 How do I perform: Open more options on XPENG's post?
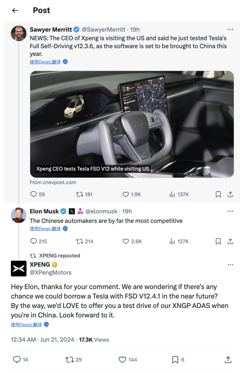tap(230, 265)
